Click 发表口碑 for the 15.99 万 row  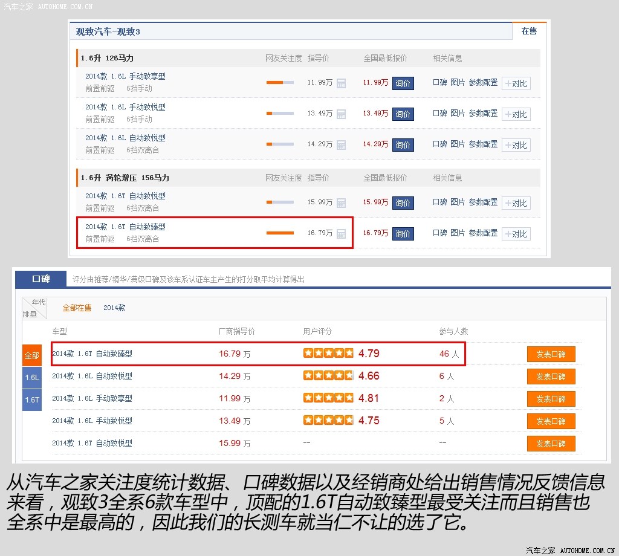[551, 444]
